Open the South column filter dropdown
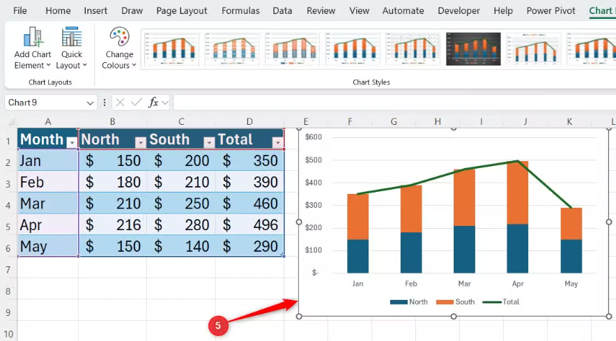The width and height of the screenshot is (616, 341). tap(209, 142)
